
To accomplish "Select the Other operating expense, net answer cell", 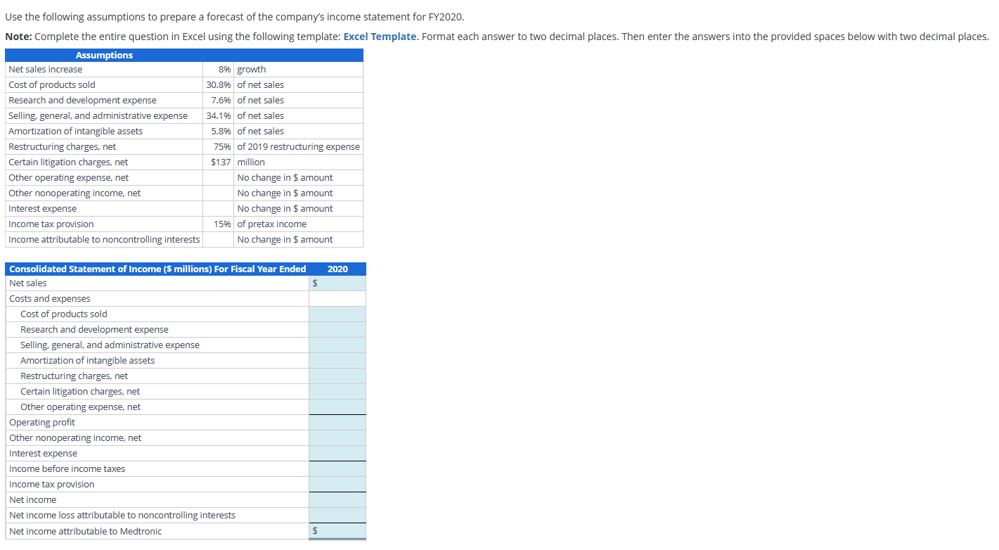I will tap(337, 407).
